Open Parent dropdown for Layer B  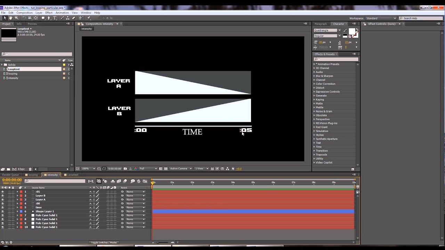click(x=135, y=195)
